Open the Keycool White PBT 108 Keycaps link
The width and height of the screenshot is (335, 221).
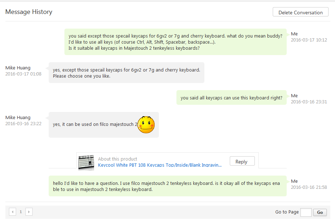[x=160, y=165]
